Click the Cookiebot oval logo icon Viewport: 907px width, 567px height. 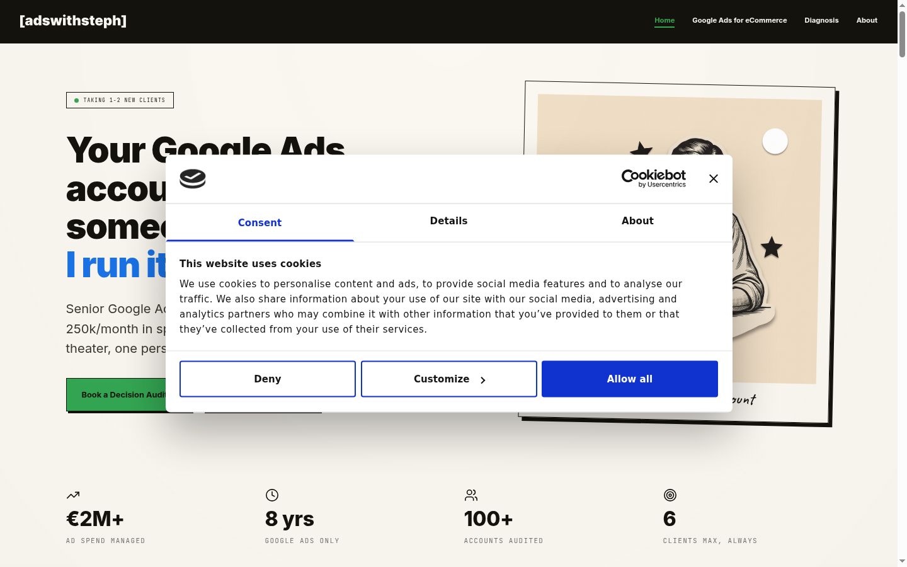[193, 179]
